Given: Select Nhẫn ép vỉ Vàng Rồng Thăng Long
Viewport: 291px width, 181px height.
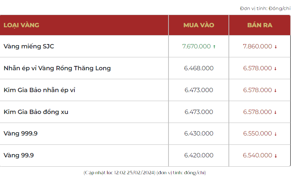Looking at the screenshot, I should tap(57, 68).
